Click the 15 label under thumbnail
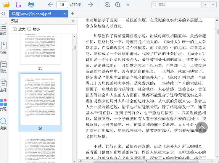The image size is (219, 163). click(40, 68)
